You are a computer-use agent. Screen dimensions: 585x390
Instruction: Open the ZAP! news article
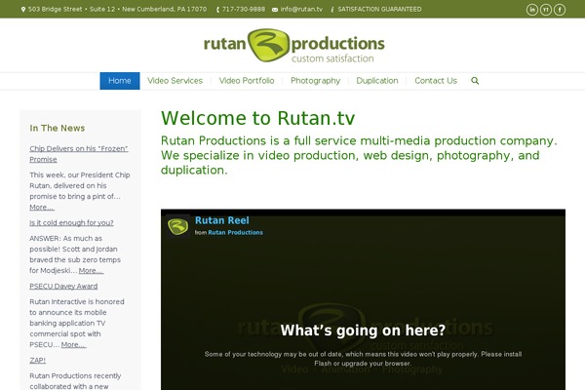(x=37, y=361)
